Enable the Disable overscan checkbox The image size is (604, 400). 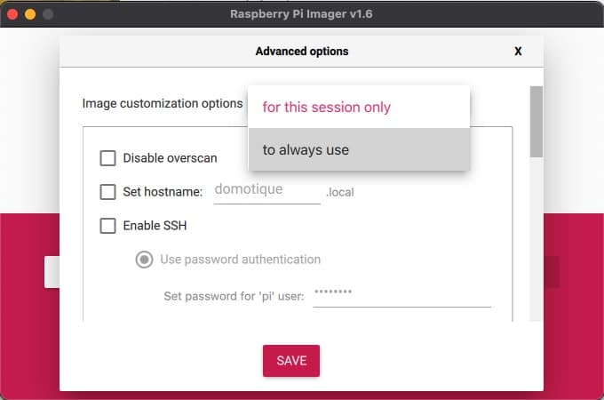[107, 158]
